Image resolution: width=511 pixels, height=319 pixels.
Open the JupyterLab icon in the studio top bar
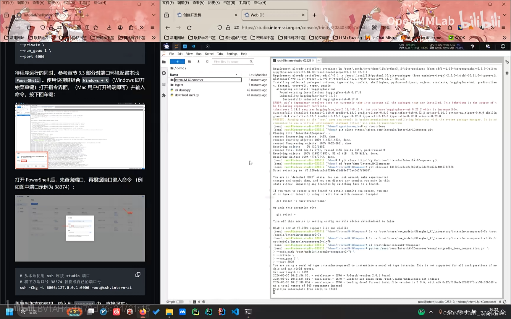tap(176, 46)
